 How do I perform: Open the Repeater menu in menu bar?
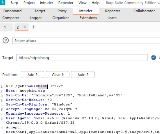pyautogui.click(x=66, y=3)
